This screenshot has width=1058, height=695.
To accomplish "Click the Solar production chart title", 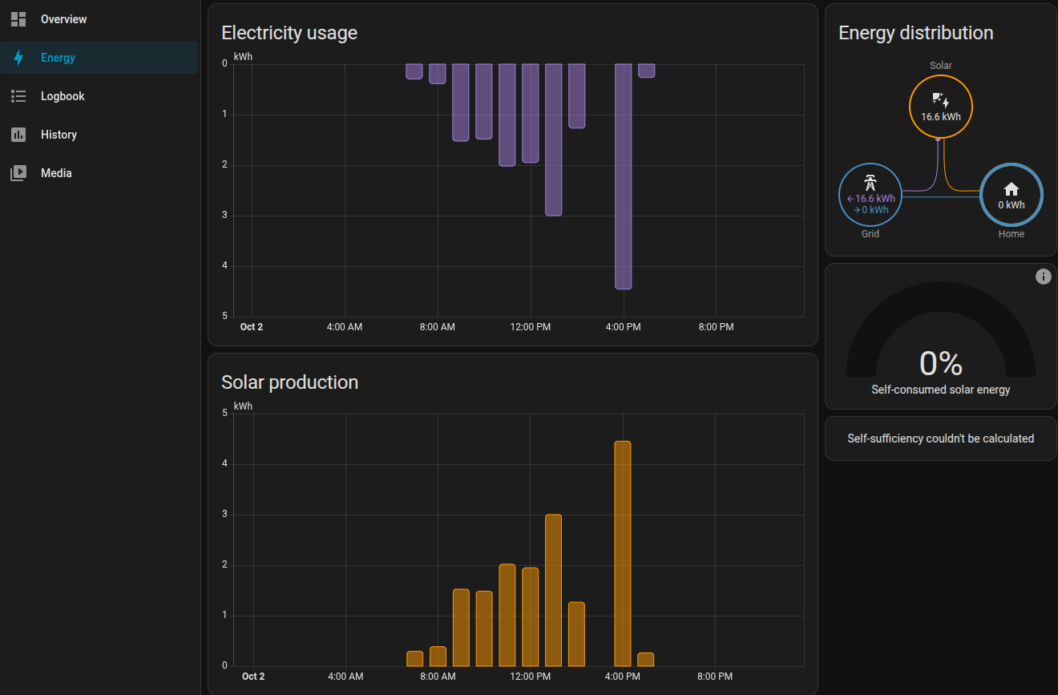I will click(289, 382).
